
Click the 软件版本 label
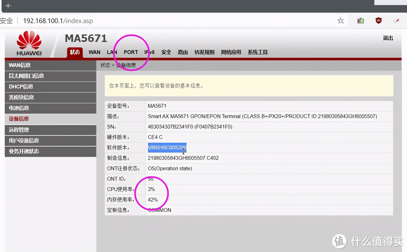click(118, 148)
